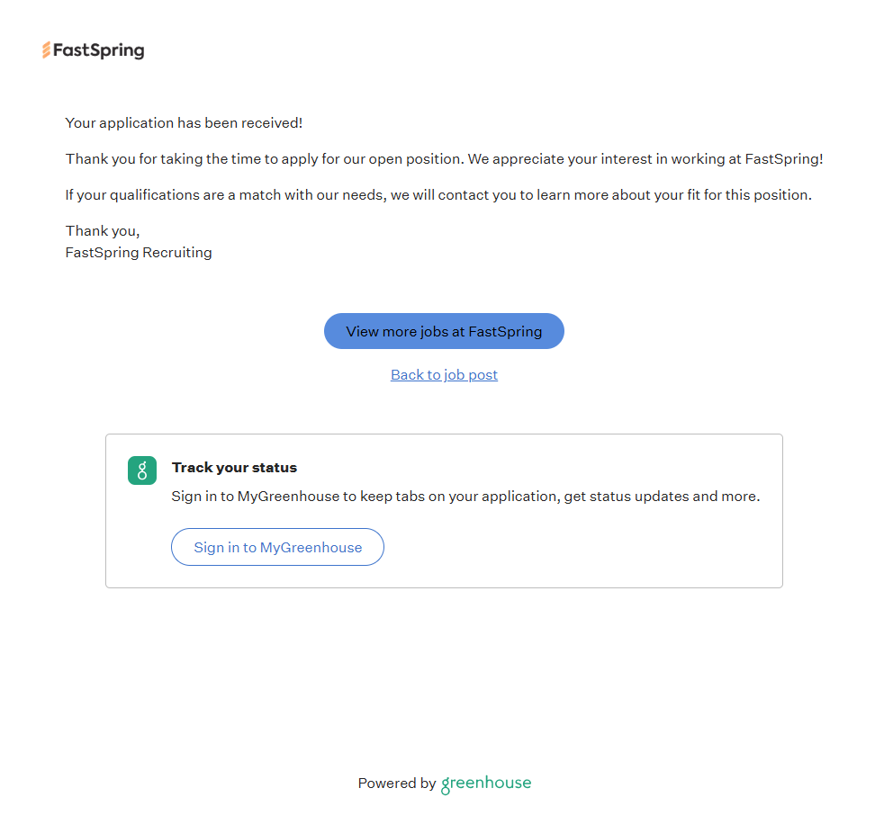Select the 'Your application has been received!' message
Viewport: 875px width, 815px height.
(184, 123)
